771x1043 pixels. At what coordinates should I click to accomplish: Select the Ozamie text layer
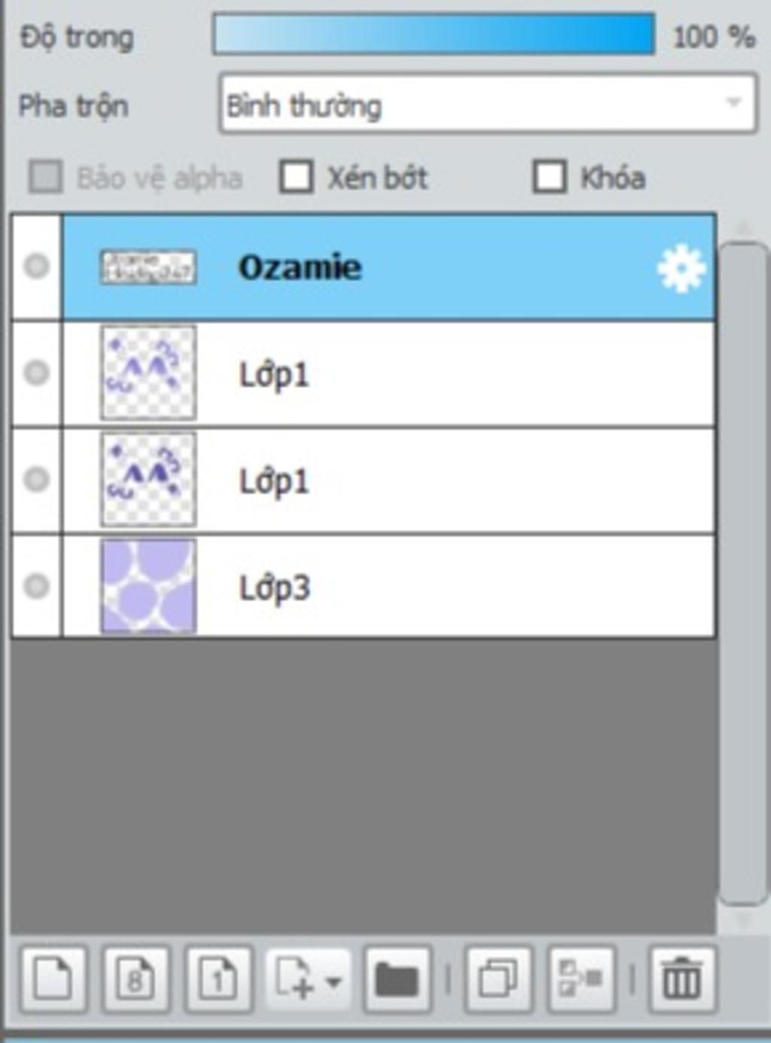(389, 268)
